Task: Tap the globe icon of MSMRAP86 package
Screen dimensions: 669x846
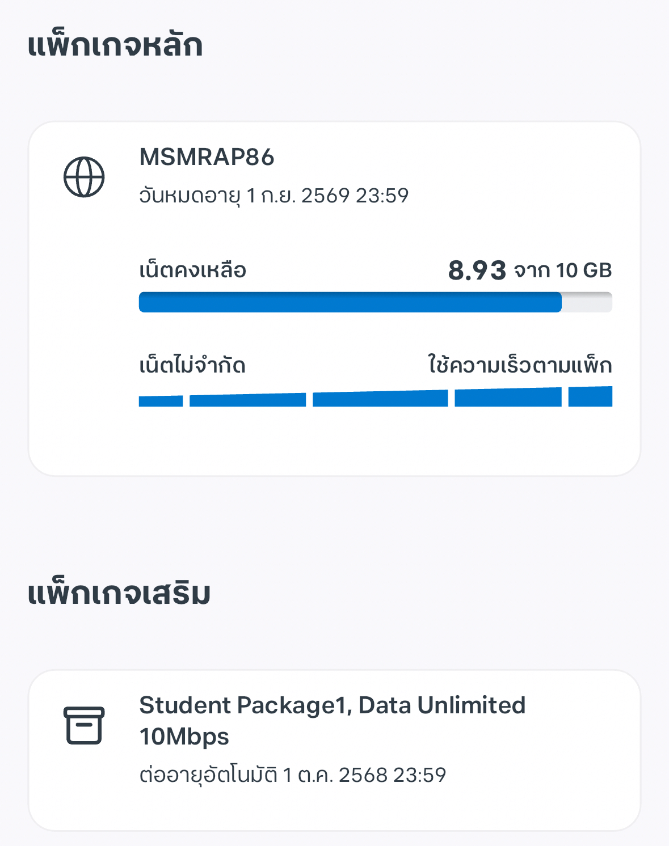Action: click(x=84, y=177)
